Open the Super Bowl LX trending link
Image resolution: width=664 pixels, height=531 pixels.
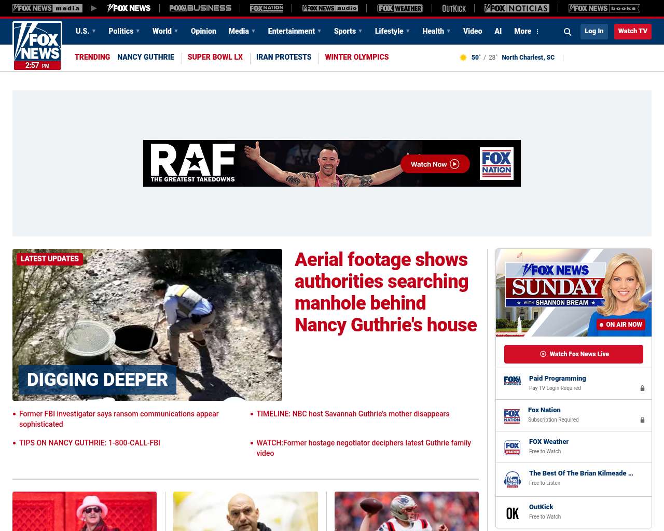tap(215, 57)
